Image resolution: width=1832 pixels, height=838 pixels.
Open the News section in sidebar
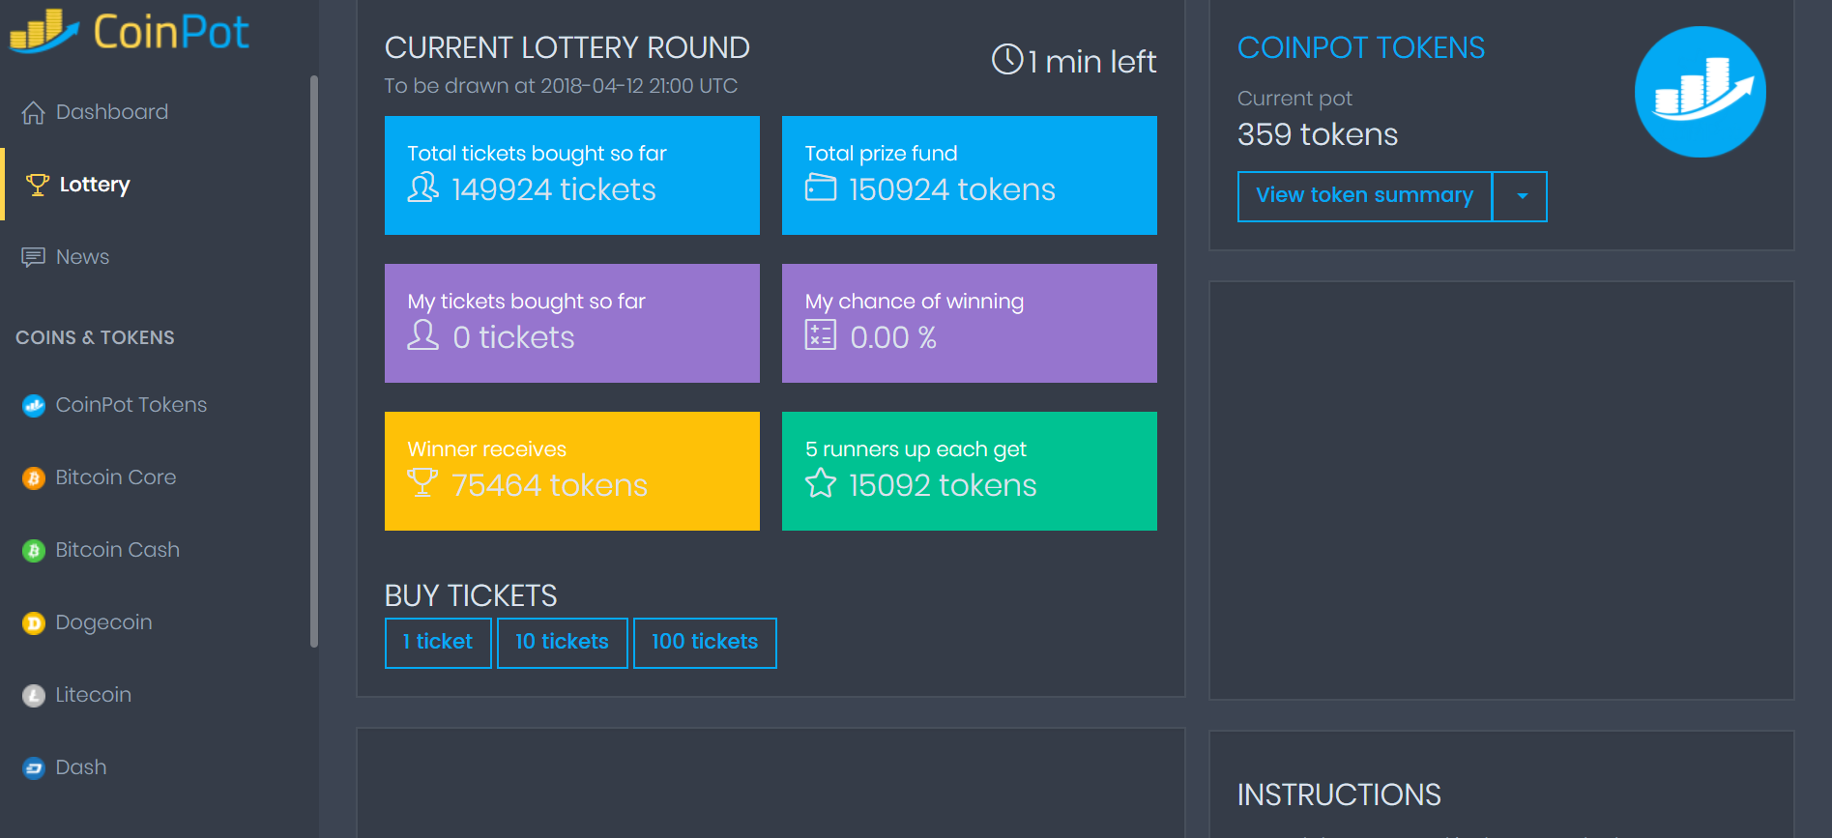pyautogui.click(x=82, y=257)
